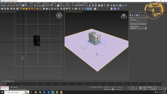Open the Customize menu
Viewport: 167px width, 94px height.
pyautogui.click(x=61, y=3)
